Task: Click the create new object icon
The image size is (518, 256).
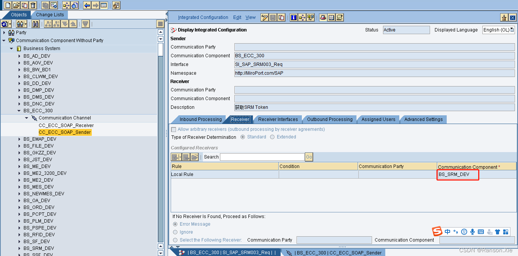Action: click(8, 5)
